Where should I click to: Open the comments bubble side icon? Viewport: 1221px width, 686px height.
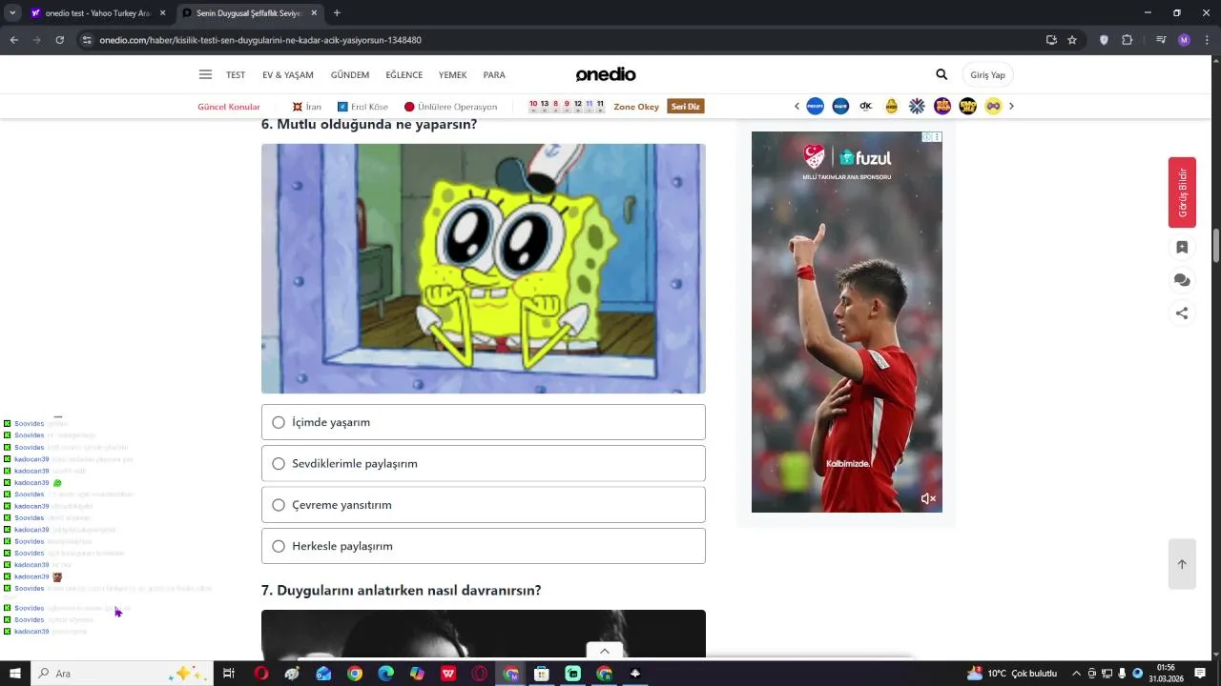[x=1182, y=280]
